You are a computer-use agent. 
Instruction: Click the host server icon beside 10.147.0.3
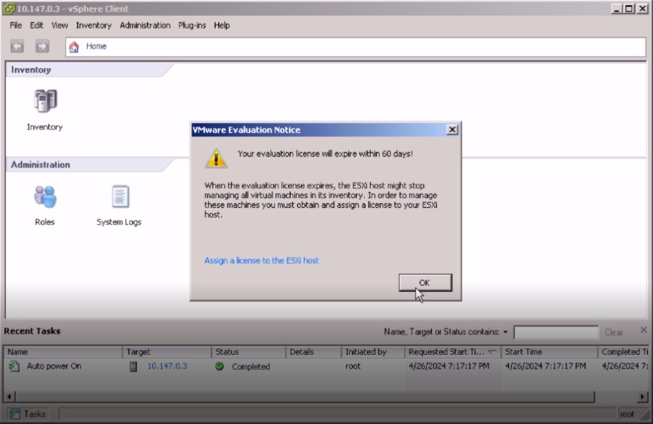(133, 366)
